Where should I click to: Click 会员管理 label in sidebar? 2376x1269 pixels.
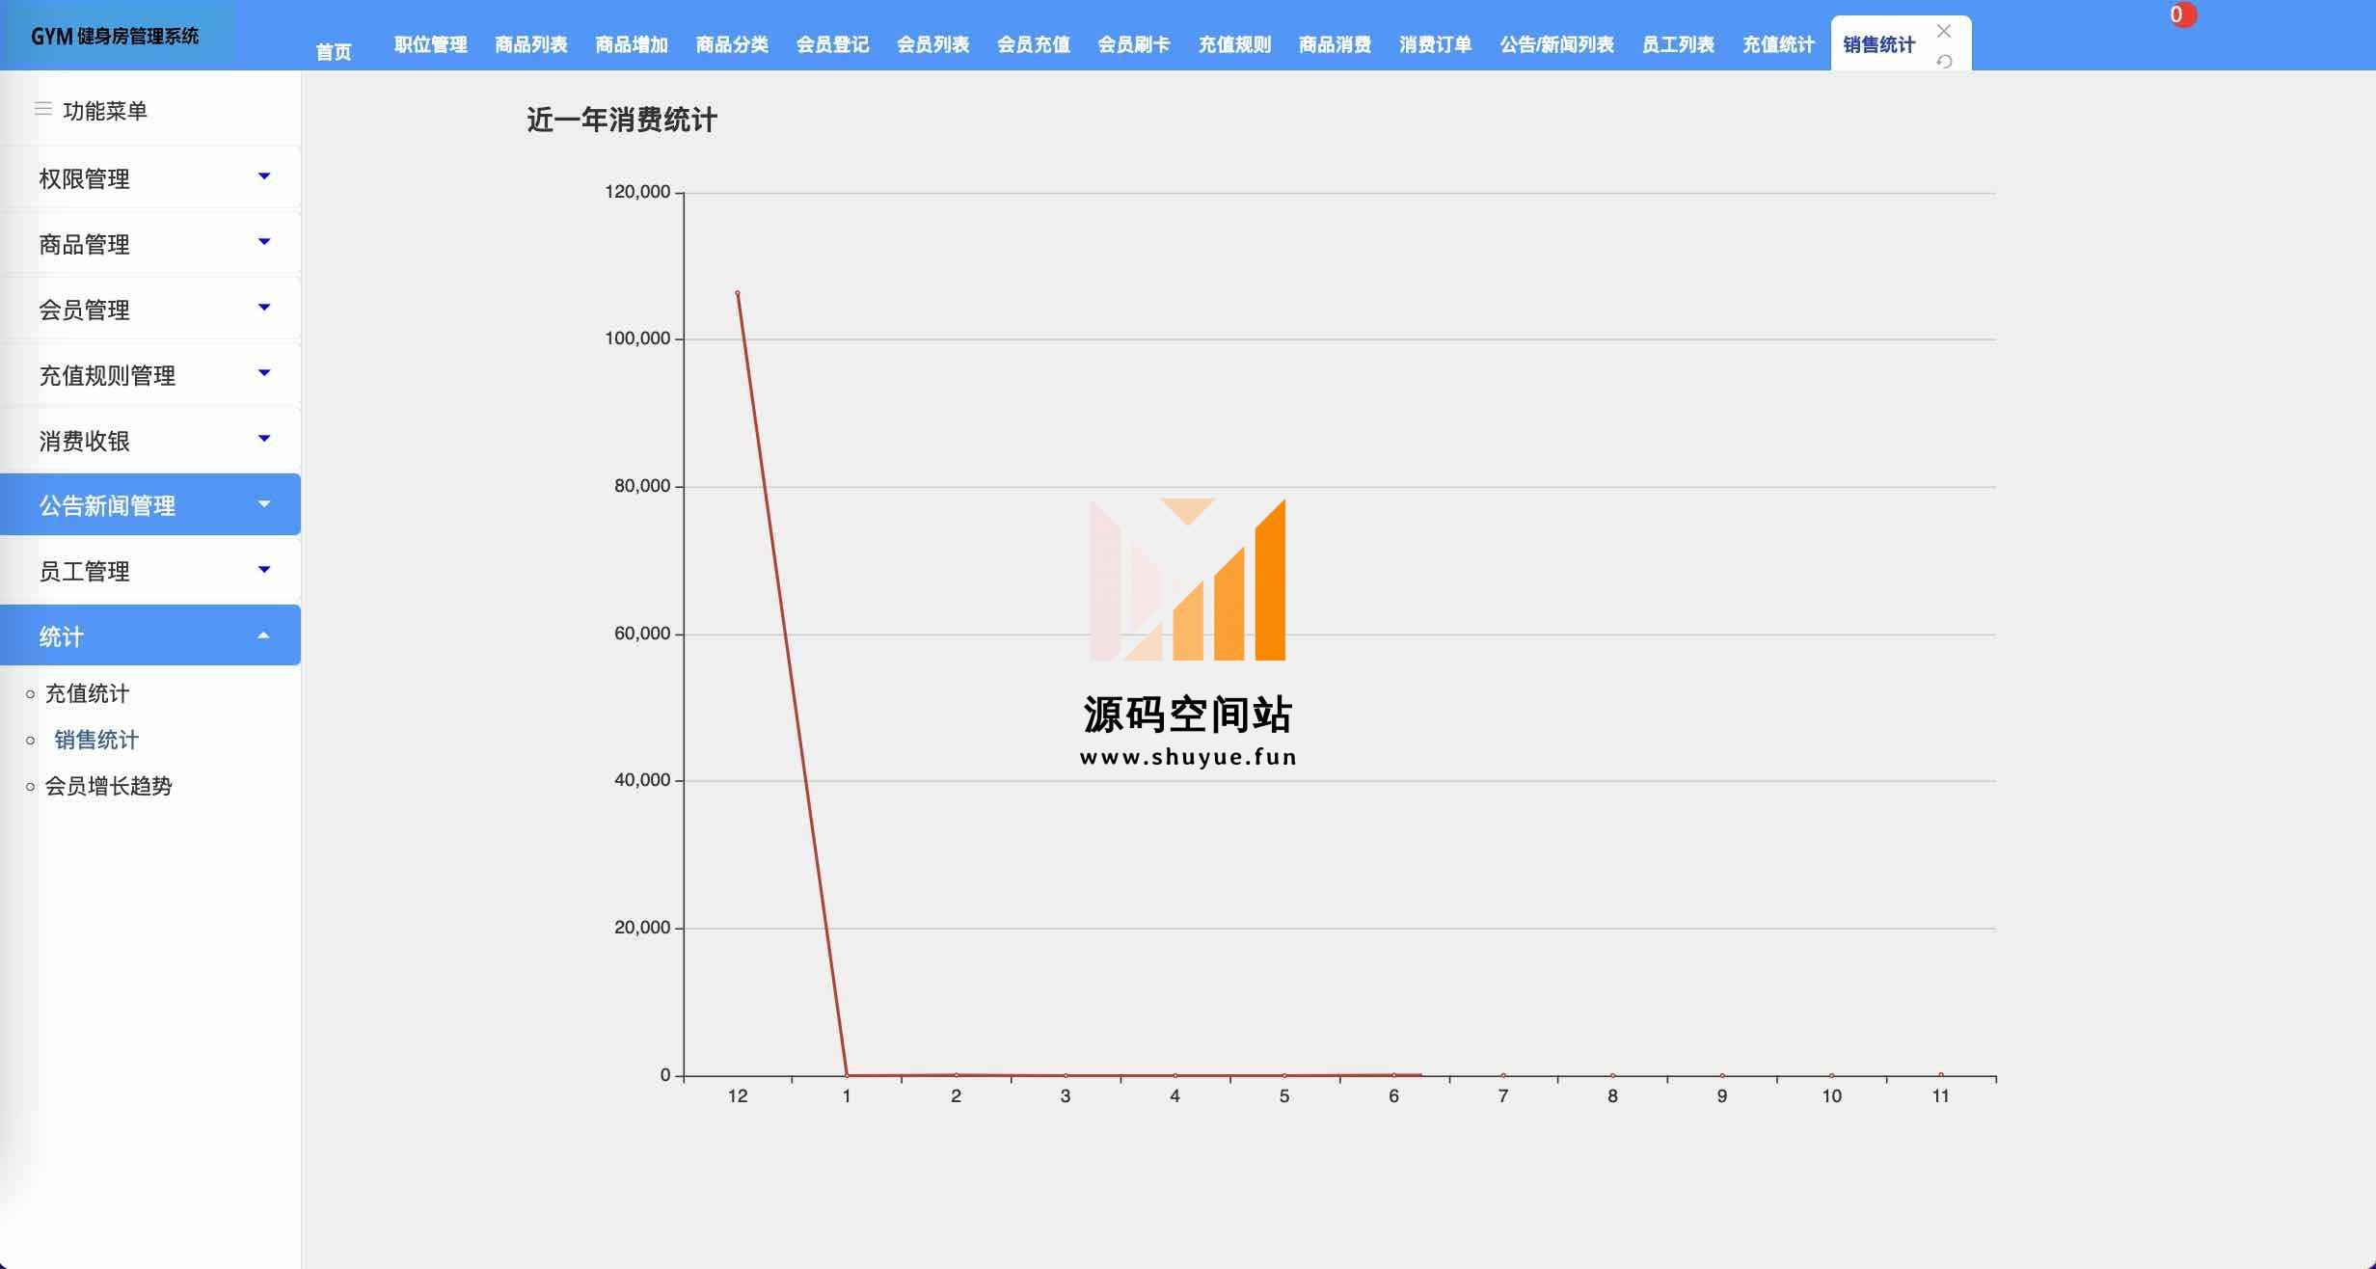coord(84,310)
